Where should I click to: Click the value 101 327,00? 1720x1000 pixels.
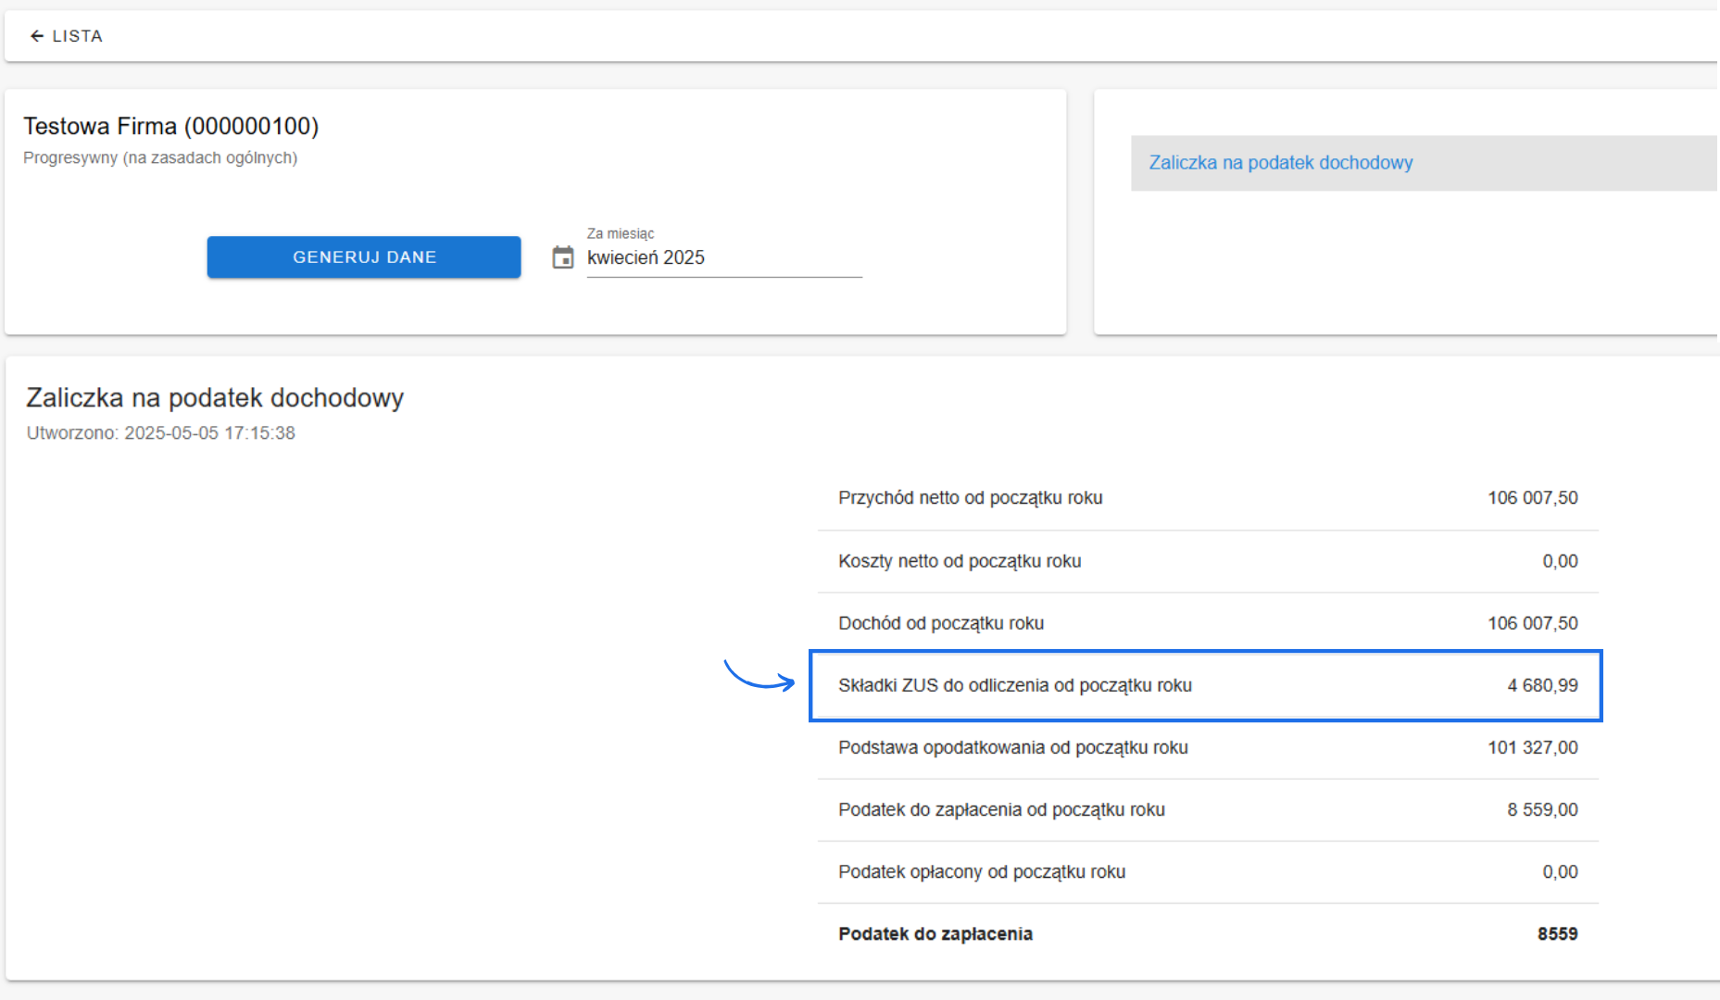tap(1532, 747)
